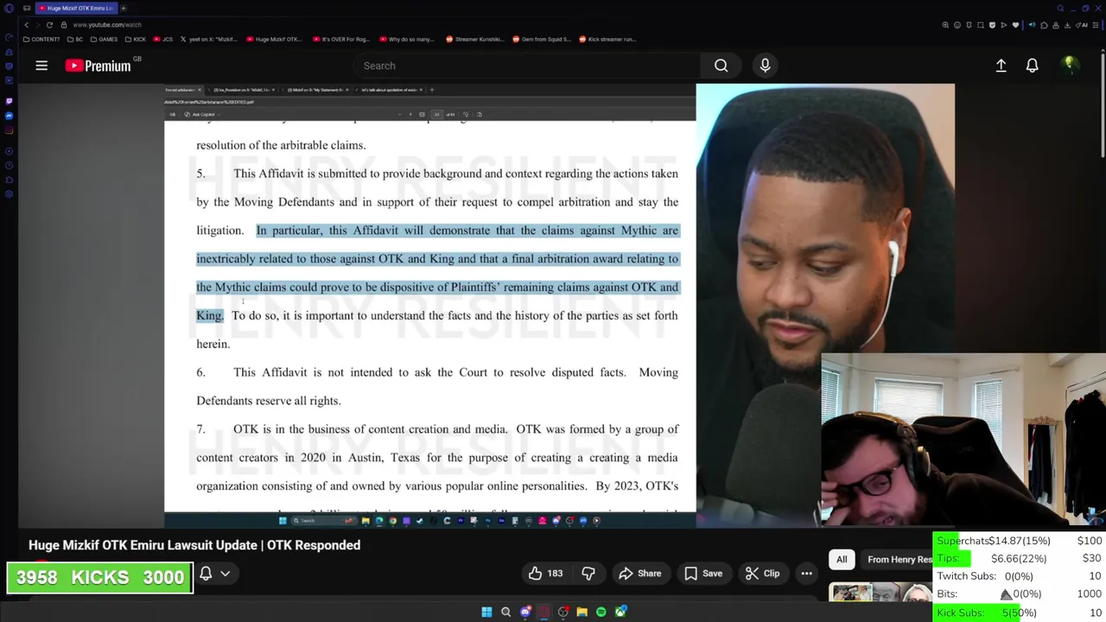
Task: Open the yeet on X bookmark
Action: [x=208, y=39]
